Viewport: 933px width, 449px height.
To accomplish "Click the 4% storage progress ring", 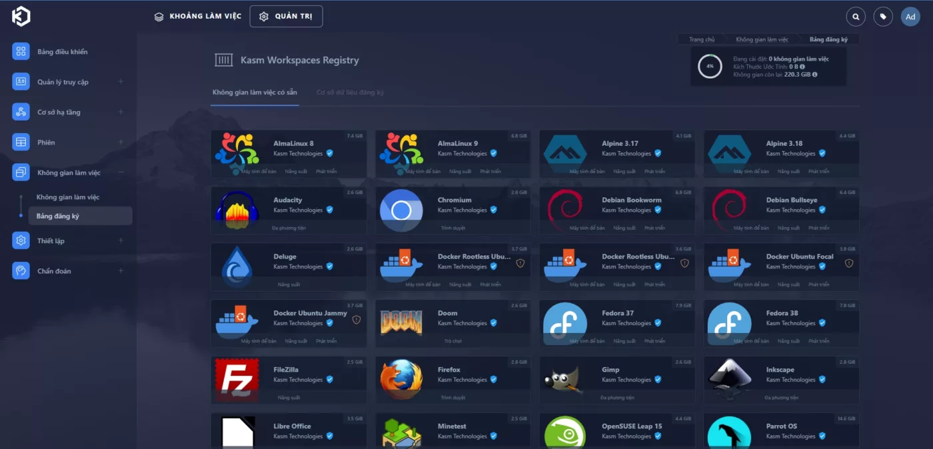I will point(710,67).
